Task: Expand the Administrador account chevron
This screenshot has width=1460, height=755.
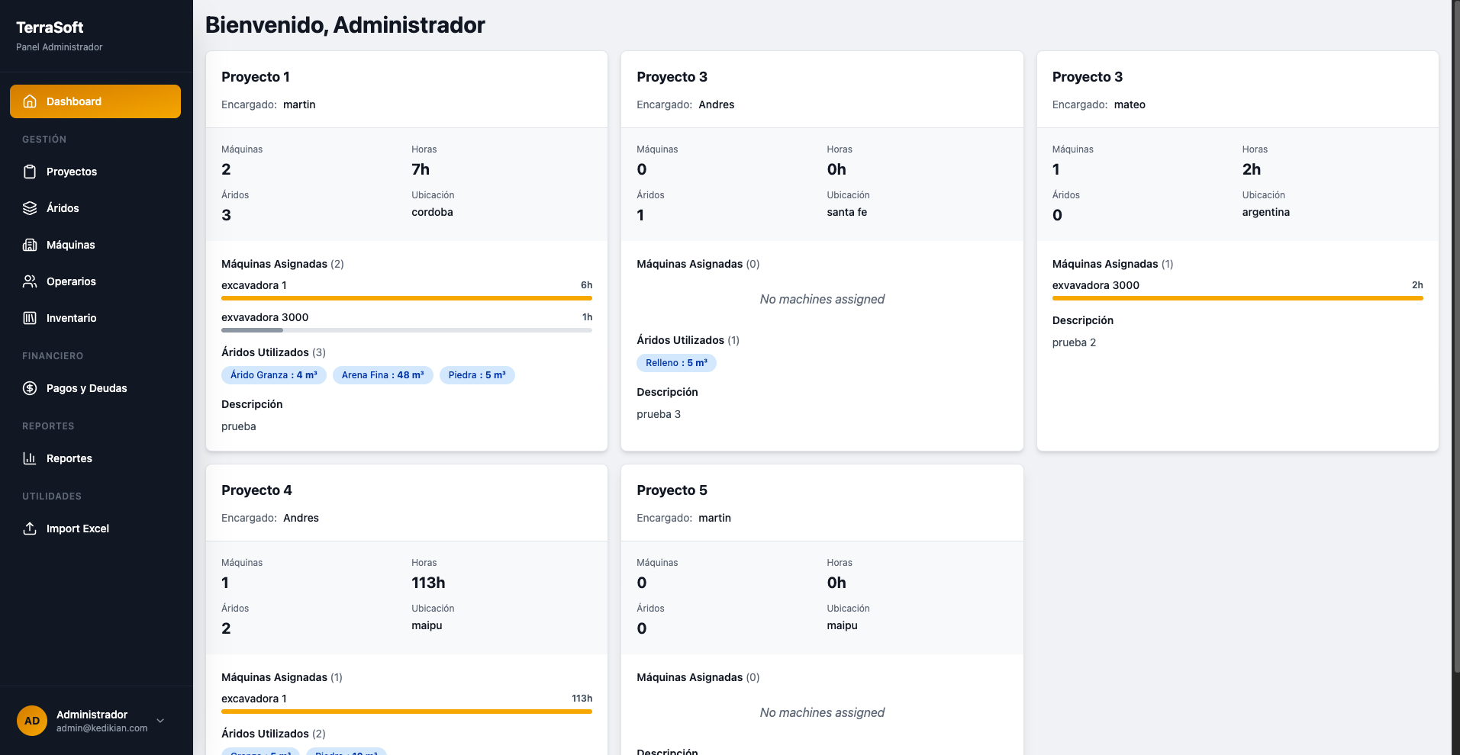Action: pyautogui.click(x=160, y=720)
